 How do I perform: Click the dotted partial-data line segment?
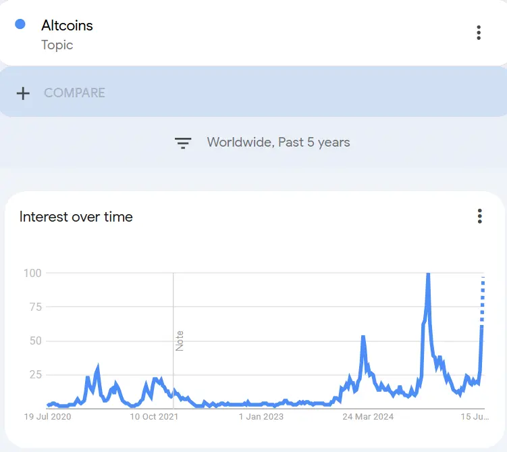[x=483, y=301]
